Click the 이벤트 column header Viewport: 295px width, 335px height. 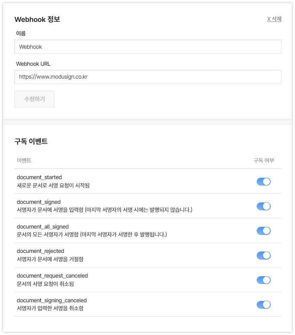[x=24, y=160]
